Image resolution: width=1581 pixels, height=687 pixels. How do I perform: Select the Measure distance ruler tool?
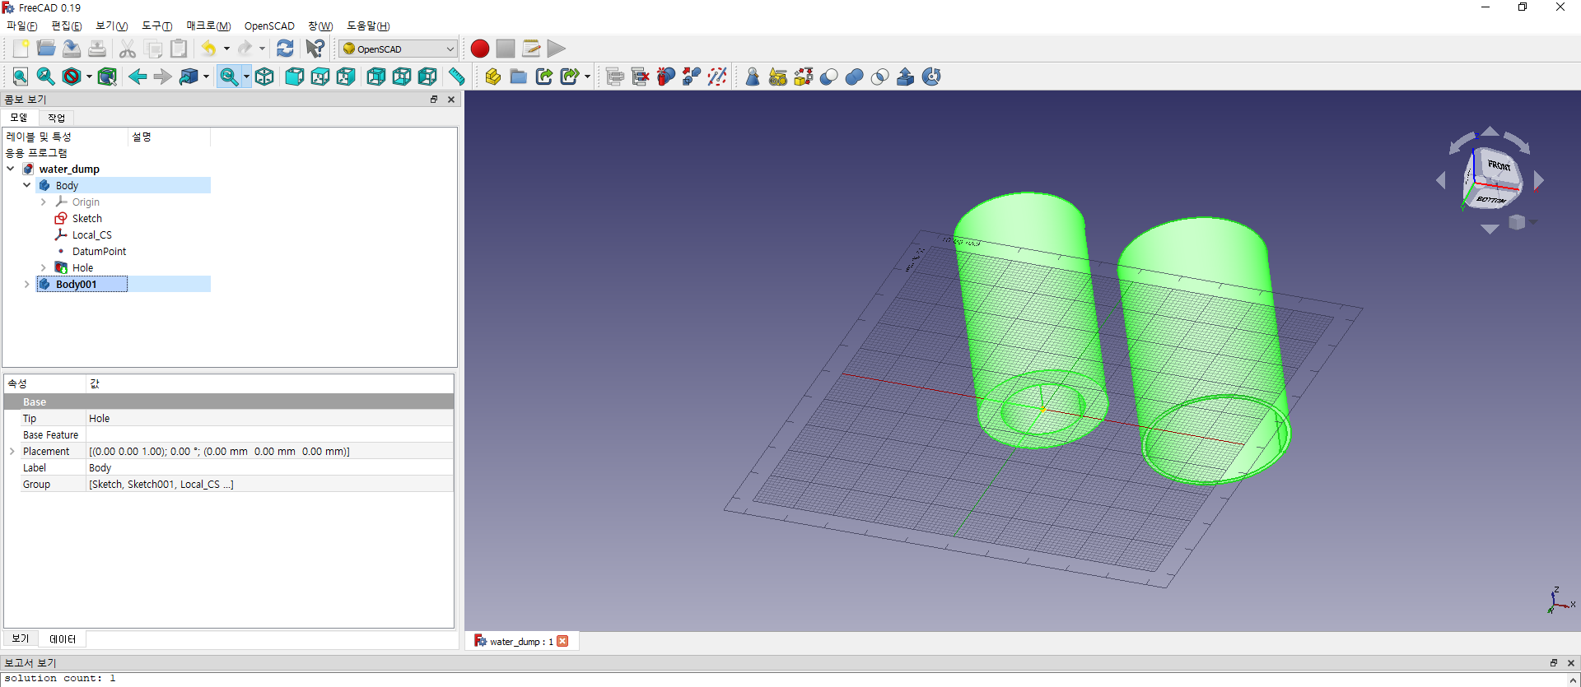[457, 77]
